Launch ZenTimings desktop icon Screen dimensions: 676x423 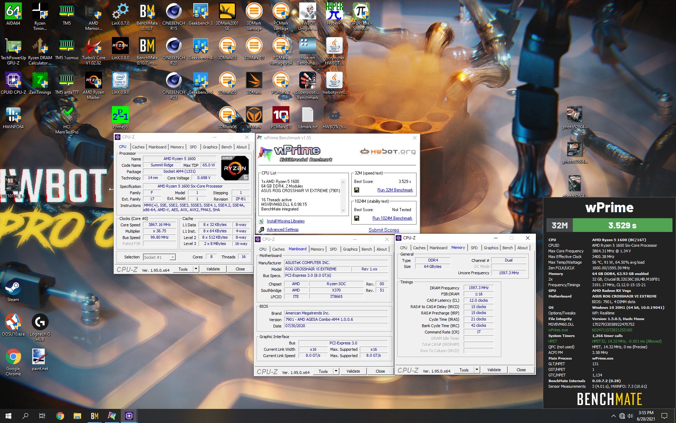pos(40,83)
